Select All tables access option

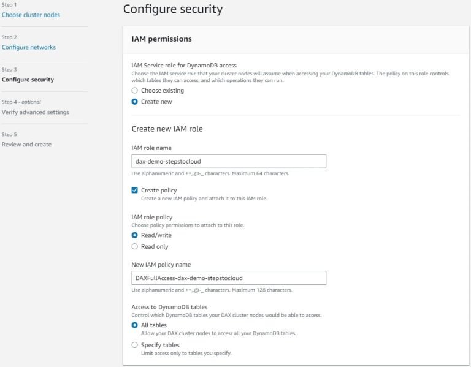(x=135, y=325)
